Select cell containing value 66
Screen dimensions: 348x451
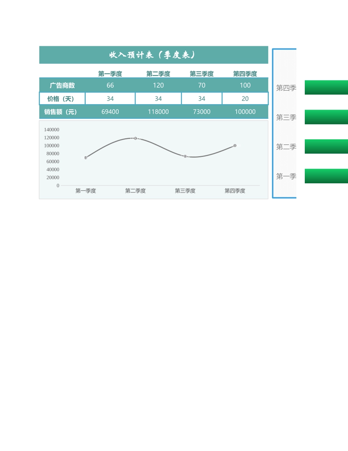click(110, 85)
